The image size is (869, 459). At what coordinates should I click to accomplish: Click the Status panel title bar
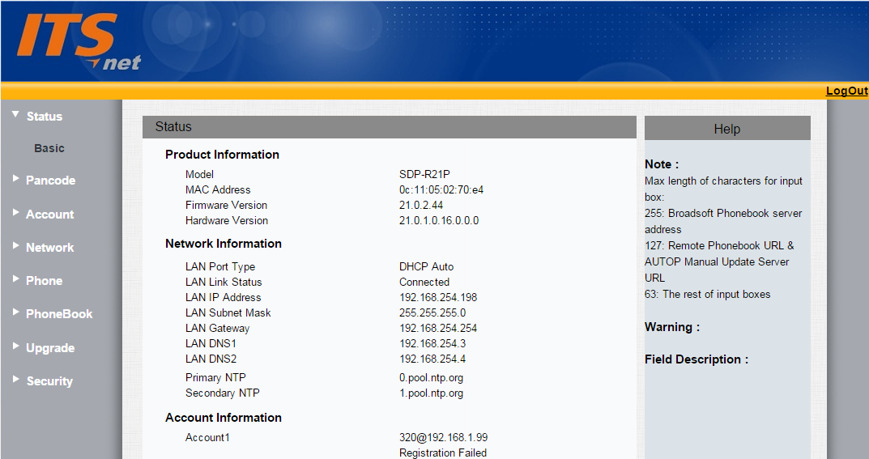(x=390, y=127)
